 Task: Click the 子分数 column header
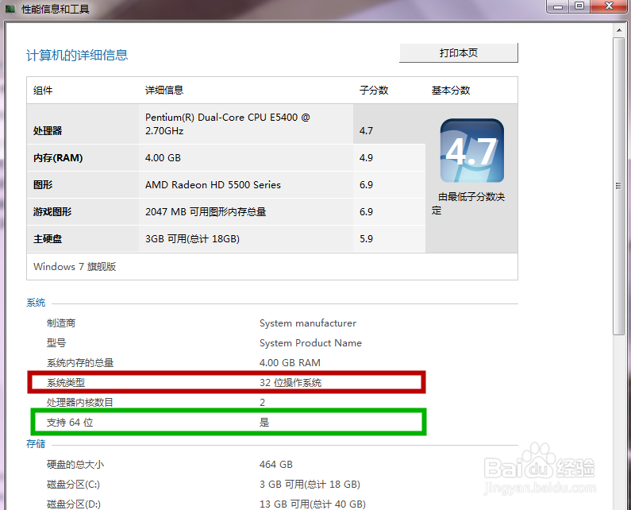(x=374, y=91)
